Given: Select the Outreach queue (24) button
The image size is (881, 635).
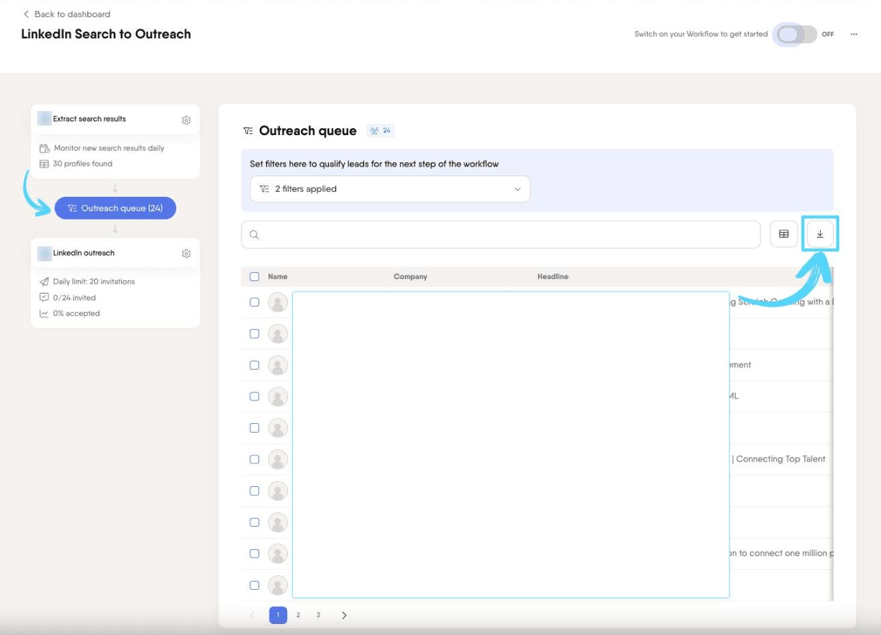Looking at the screenshot, I should [115, 208].
